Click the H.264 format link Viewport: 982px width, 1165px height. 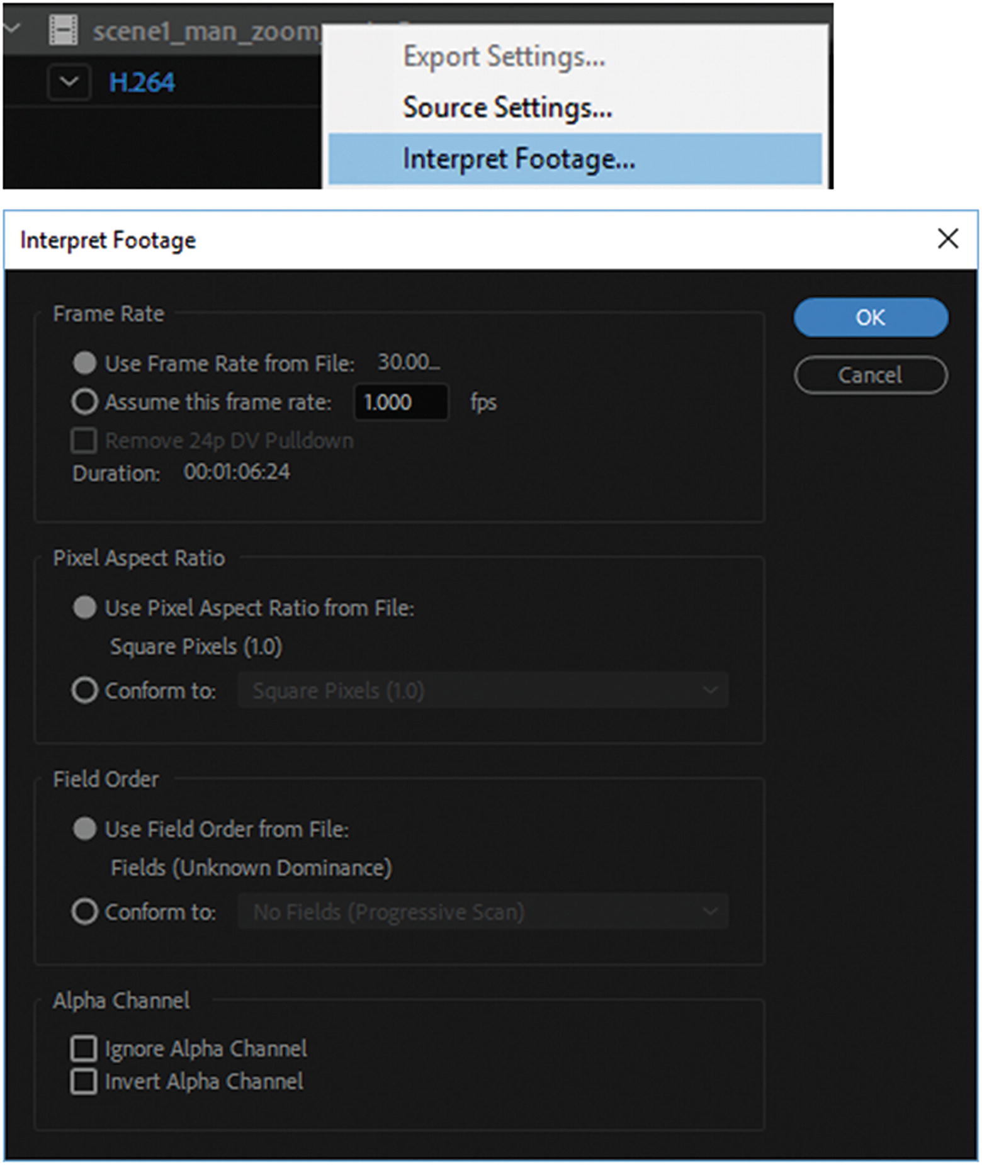pyautogui.click(x=142, y=82)
